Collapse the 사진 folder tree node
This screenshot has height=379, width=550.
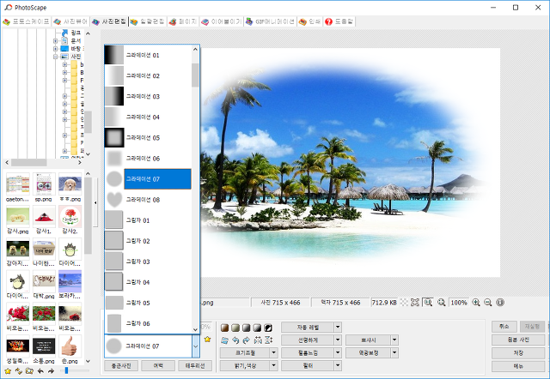point(55,57)
